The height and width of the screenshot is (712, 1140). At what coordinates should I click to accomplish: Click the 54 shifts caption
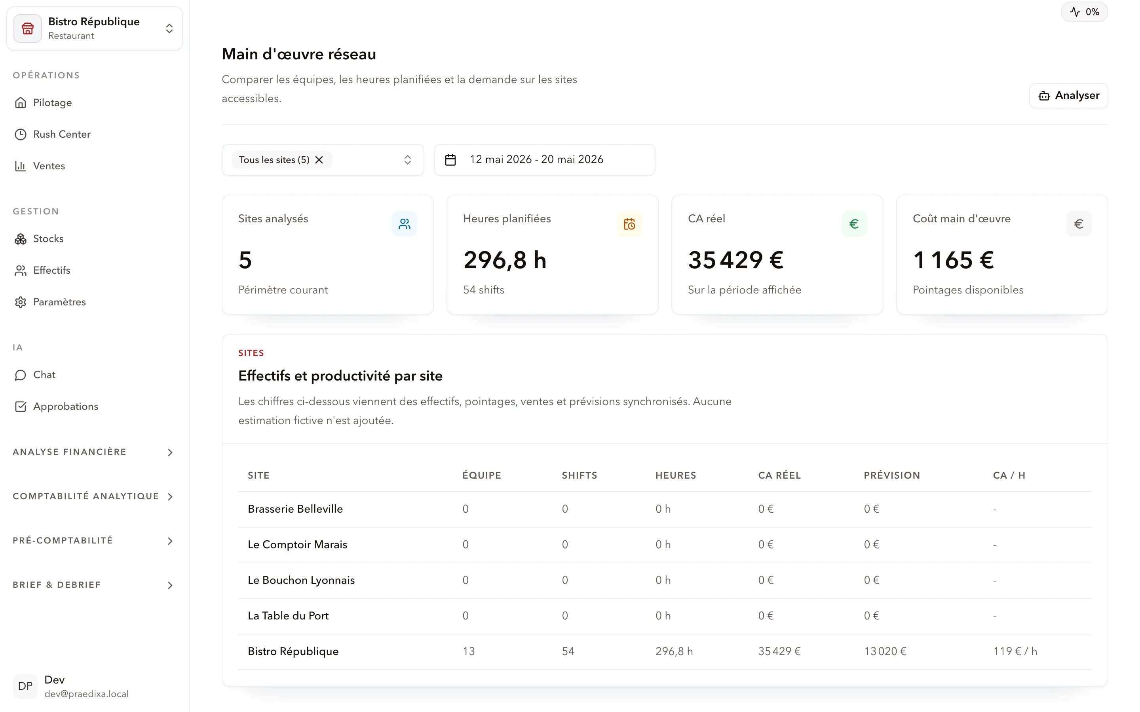pyautogui.click(x=483, y=290)
